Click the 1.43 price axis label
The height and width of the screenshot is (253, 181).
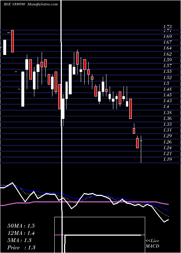click(167, 101)
